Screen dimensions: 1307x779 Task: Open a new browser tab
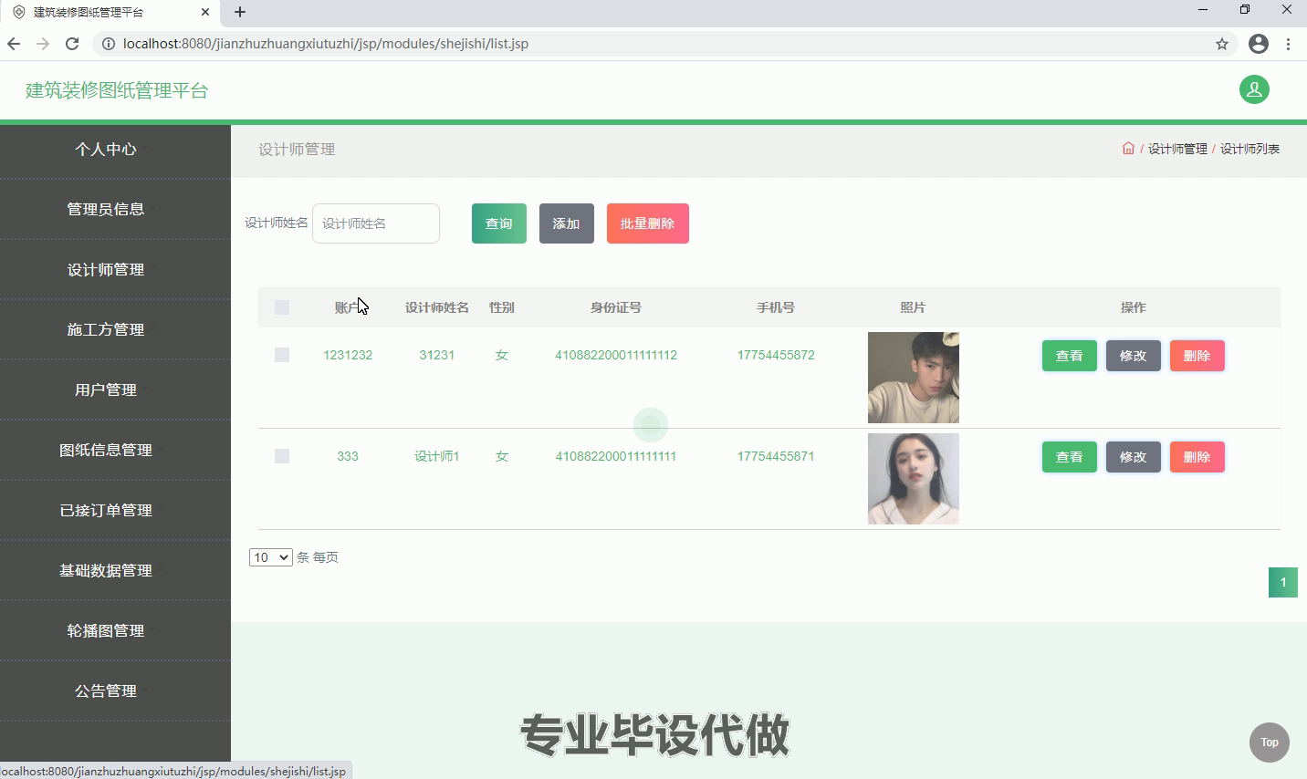240,12
